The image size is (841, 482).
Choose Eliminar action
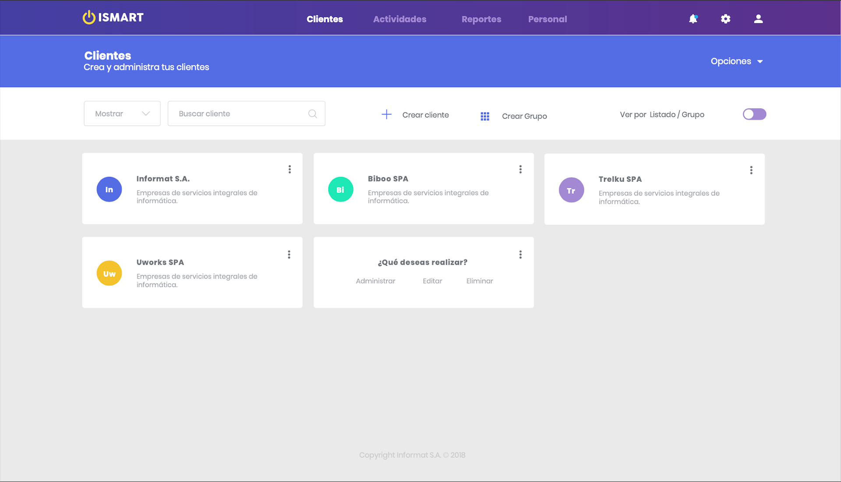click(480, 281)
